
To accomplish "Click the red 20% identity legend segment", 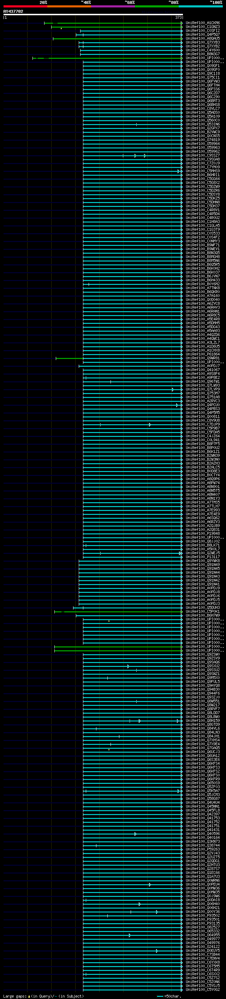I will (25, 6).
